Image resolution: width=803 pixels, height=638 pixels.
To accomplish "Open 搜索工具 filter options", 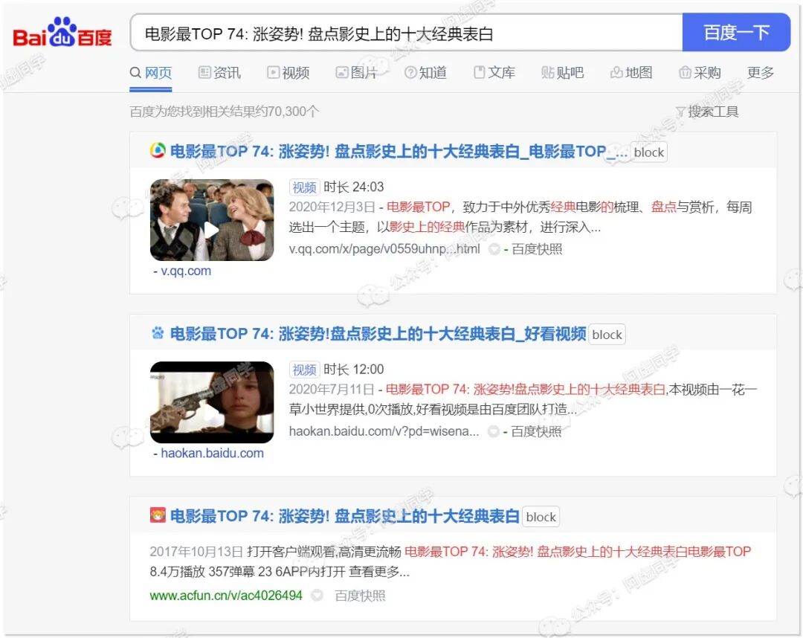I will [x=707, y=111].
